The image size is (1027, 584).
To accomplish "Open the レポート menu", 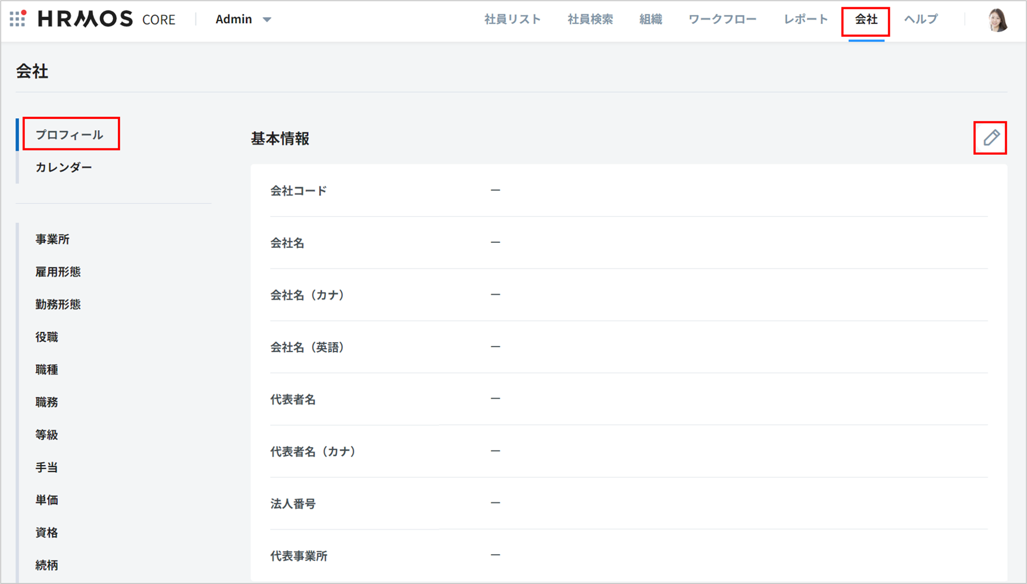I will pyautogui.click(x=805, y=19).
